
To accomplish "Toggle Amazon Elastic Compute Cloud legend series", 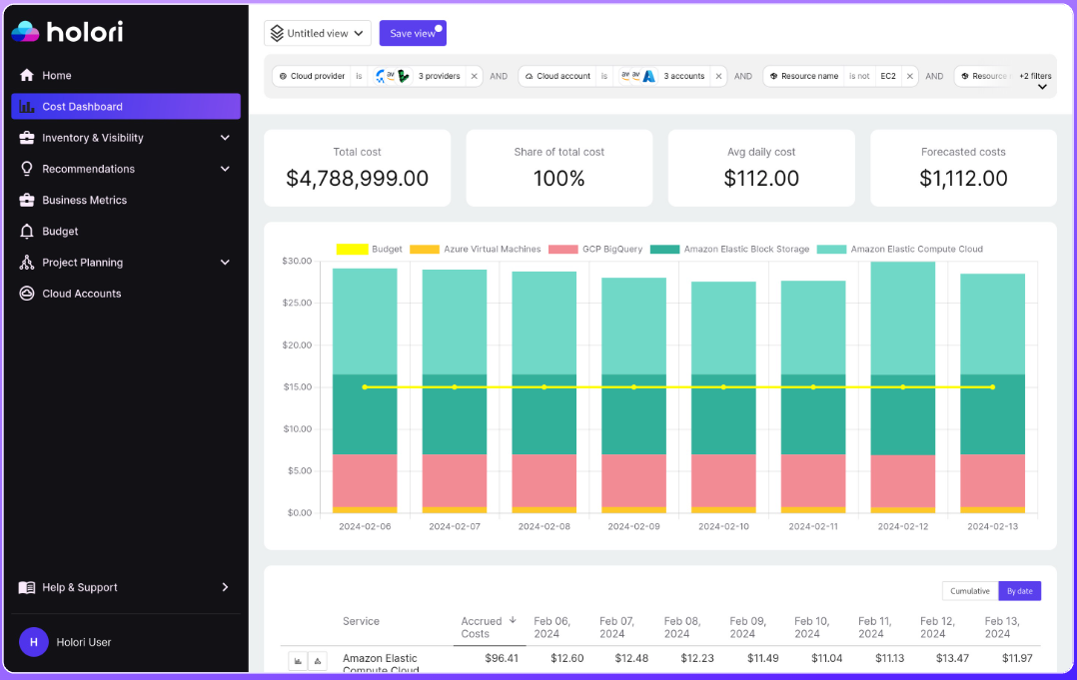I will [900, 249].
